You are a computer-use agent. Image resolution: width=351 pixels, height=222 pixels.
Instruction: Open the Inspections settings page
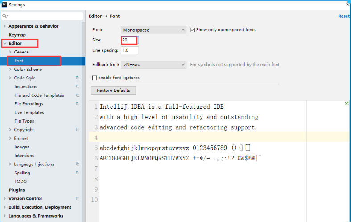[x=26, y=86]
